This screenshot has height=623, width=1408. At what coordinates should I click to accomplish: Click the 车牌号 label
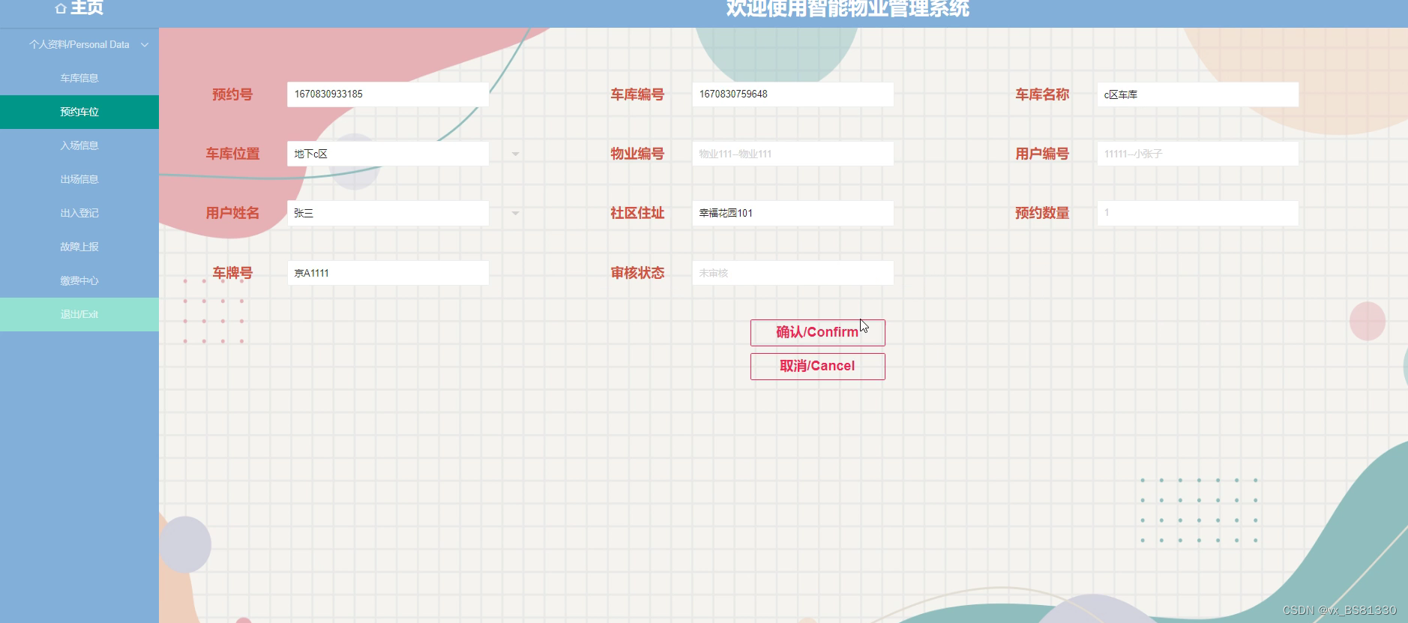point(232,273)
